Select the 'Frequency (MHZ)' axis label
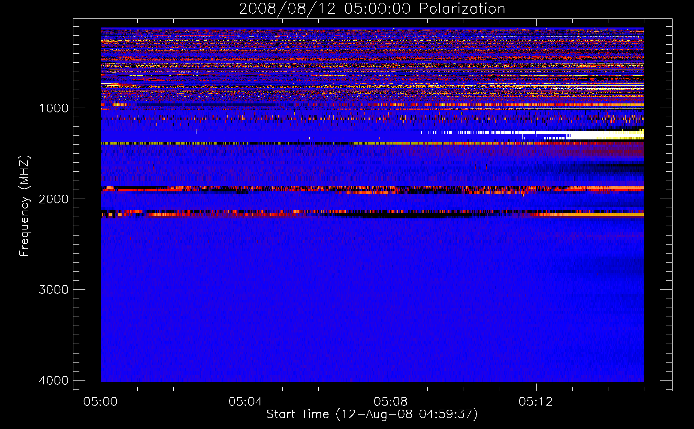 [x=25, y=206]
